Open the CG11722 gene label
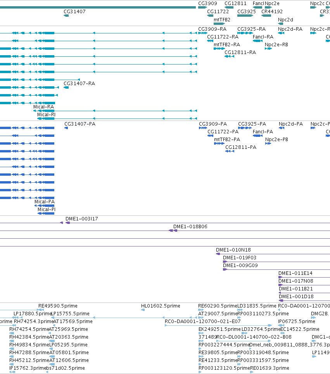 click(x=218, y=11)
